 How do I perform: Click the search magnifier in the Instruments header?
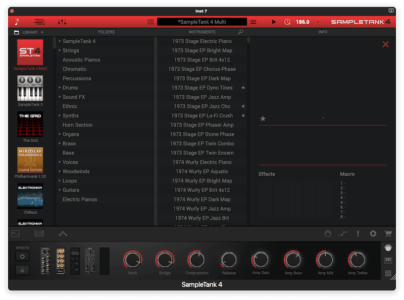[240, 32]
